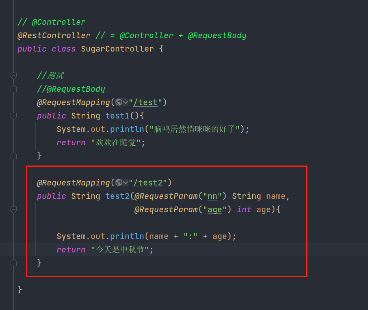Viewport: 368px width, 310px height.
Task: Click the ":" string literal
Action: (190, 236)
